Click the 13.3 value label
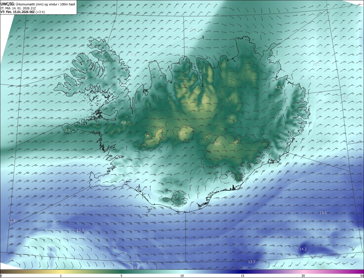This screenshot has width=364, height=278. tap(80, 230)
